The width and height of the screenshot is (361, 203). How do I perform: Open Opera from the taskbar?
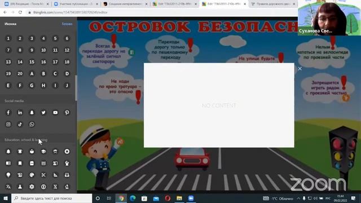pos(168,198)
